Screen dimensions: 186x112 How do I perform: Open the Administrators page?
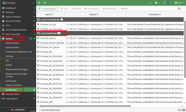click(12, 43)
